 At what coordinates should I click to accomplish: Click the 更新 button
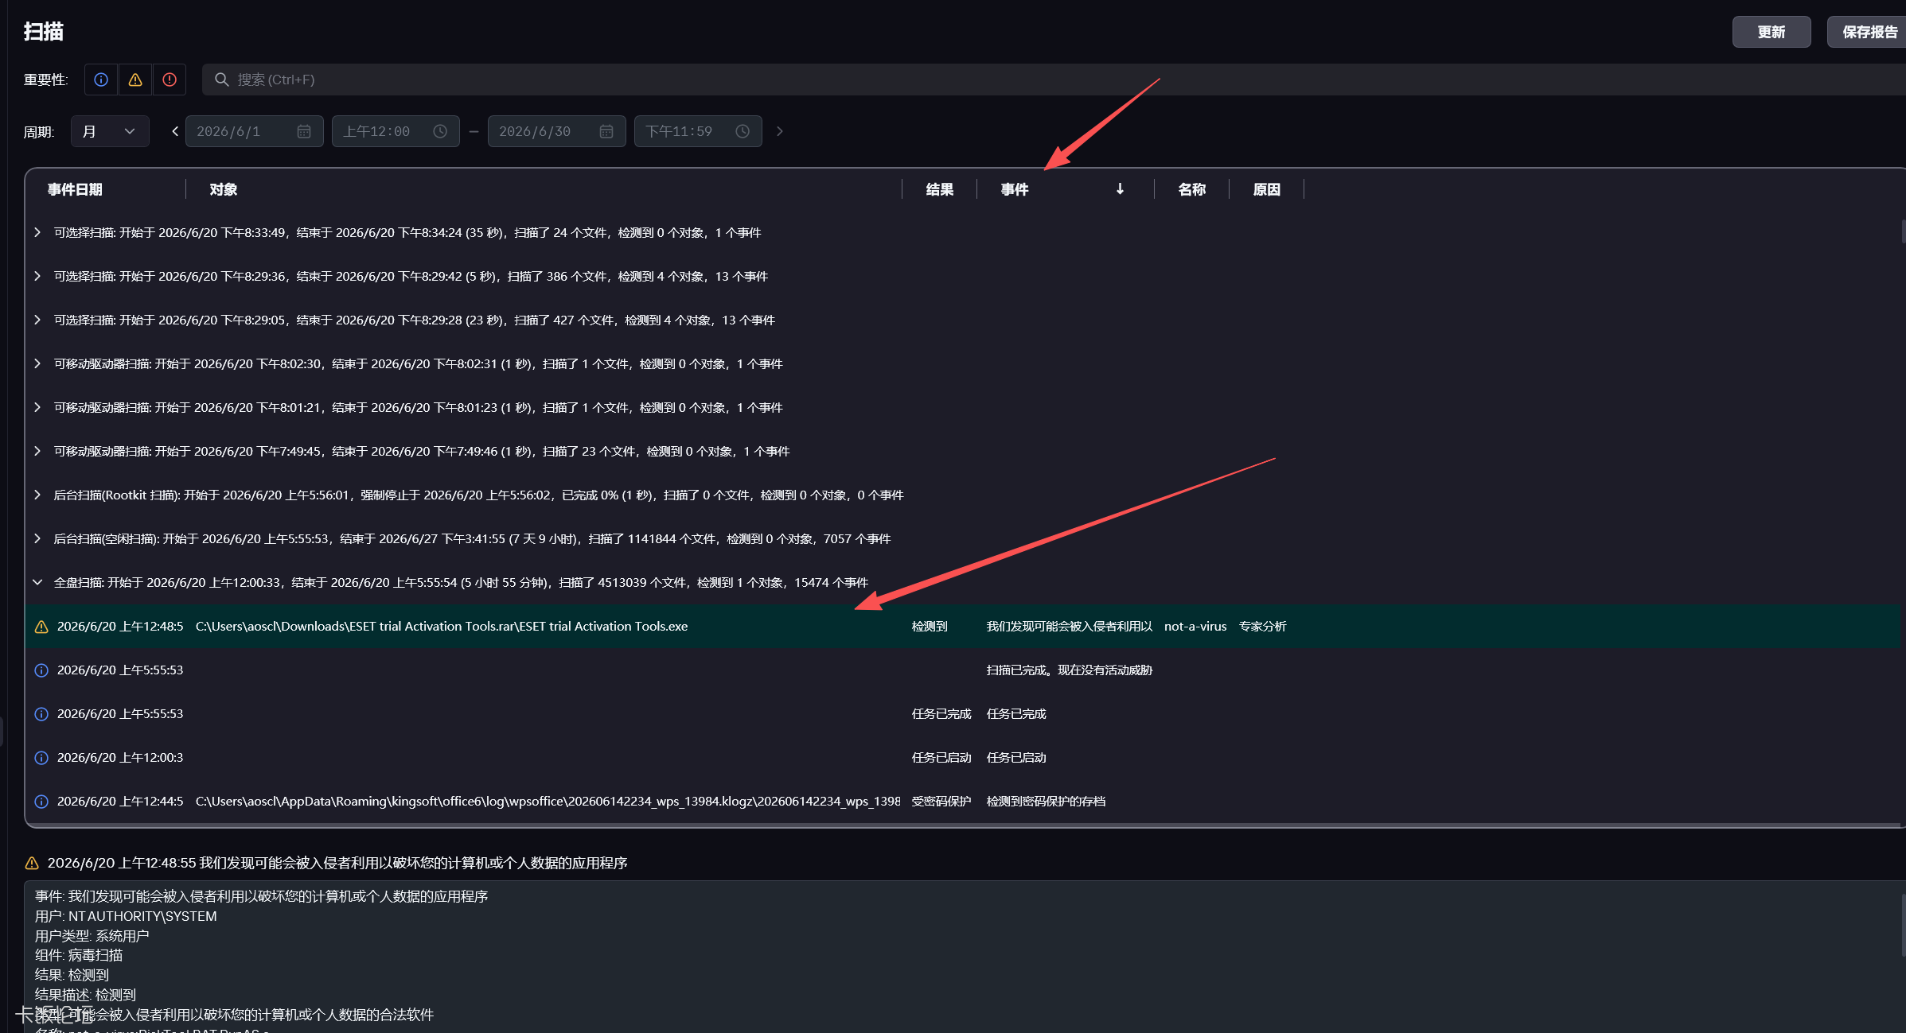(1772, 32)
